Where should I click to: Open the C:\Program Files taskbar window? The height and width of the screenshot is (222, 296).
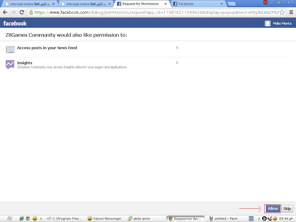tap(64, 219)
